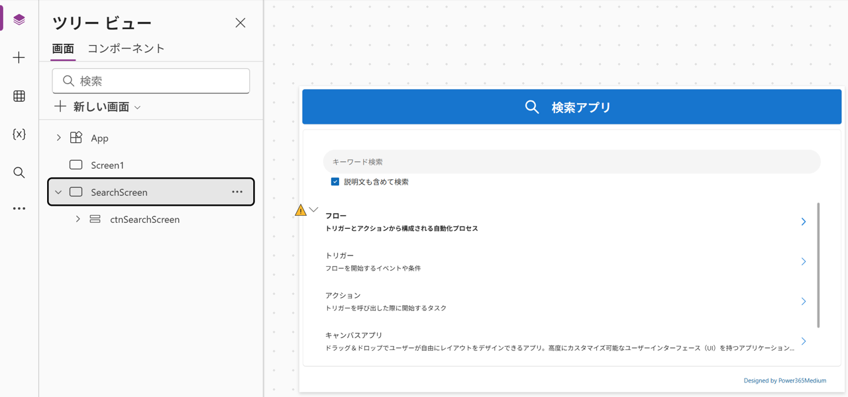Click the yellow warning triangle icon

(x=301, y=210)
